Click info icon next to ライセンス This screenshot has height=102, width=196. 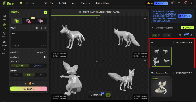click(18, 61)
